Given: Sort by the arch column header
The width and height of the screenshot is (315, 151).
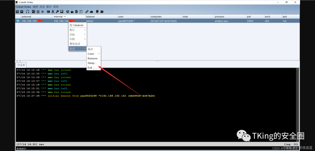Looking at the screenshot, I should click(273, 17).
